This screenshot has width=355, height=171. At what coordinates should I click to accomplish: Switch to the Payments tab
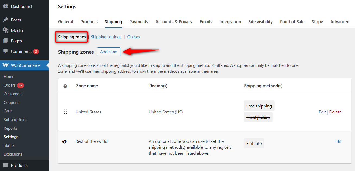(139, 21)
